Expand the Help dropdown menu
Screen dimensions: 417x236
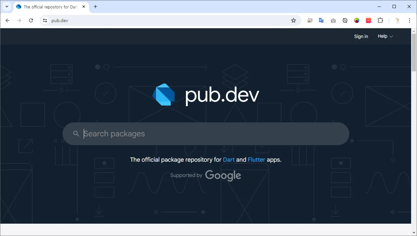click(x=385, y=36)
